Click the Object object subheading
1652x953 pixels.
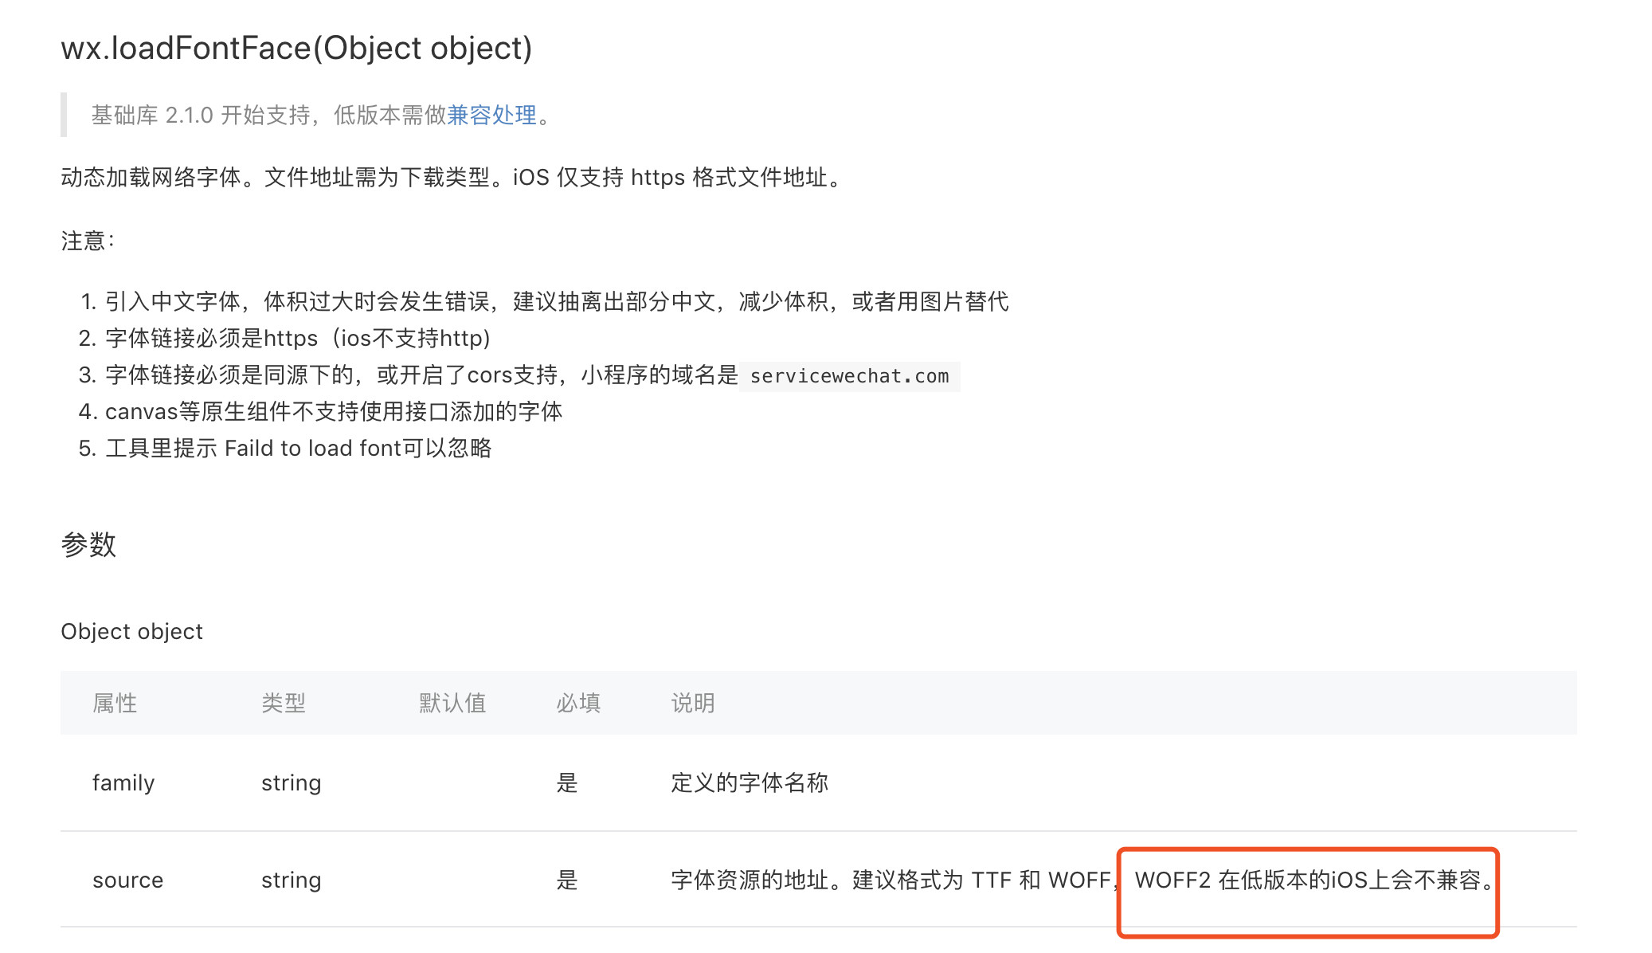coord(131,632)
